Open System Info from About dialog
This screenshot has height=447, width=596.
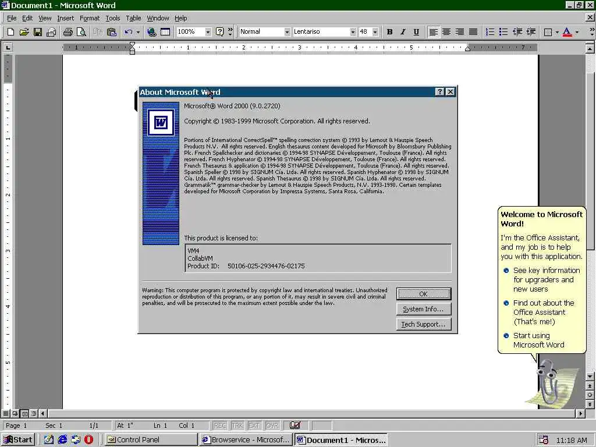click(x=424, y=309)
